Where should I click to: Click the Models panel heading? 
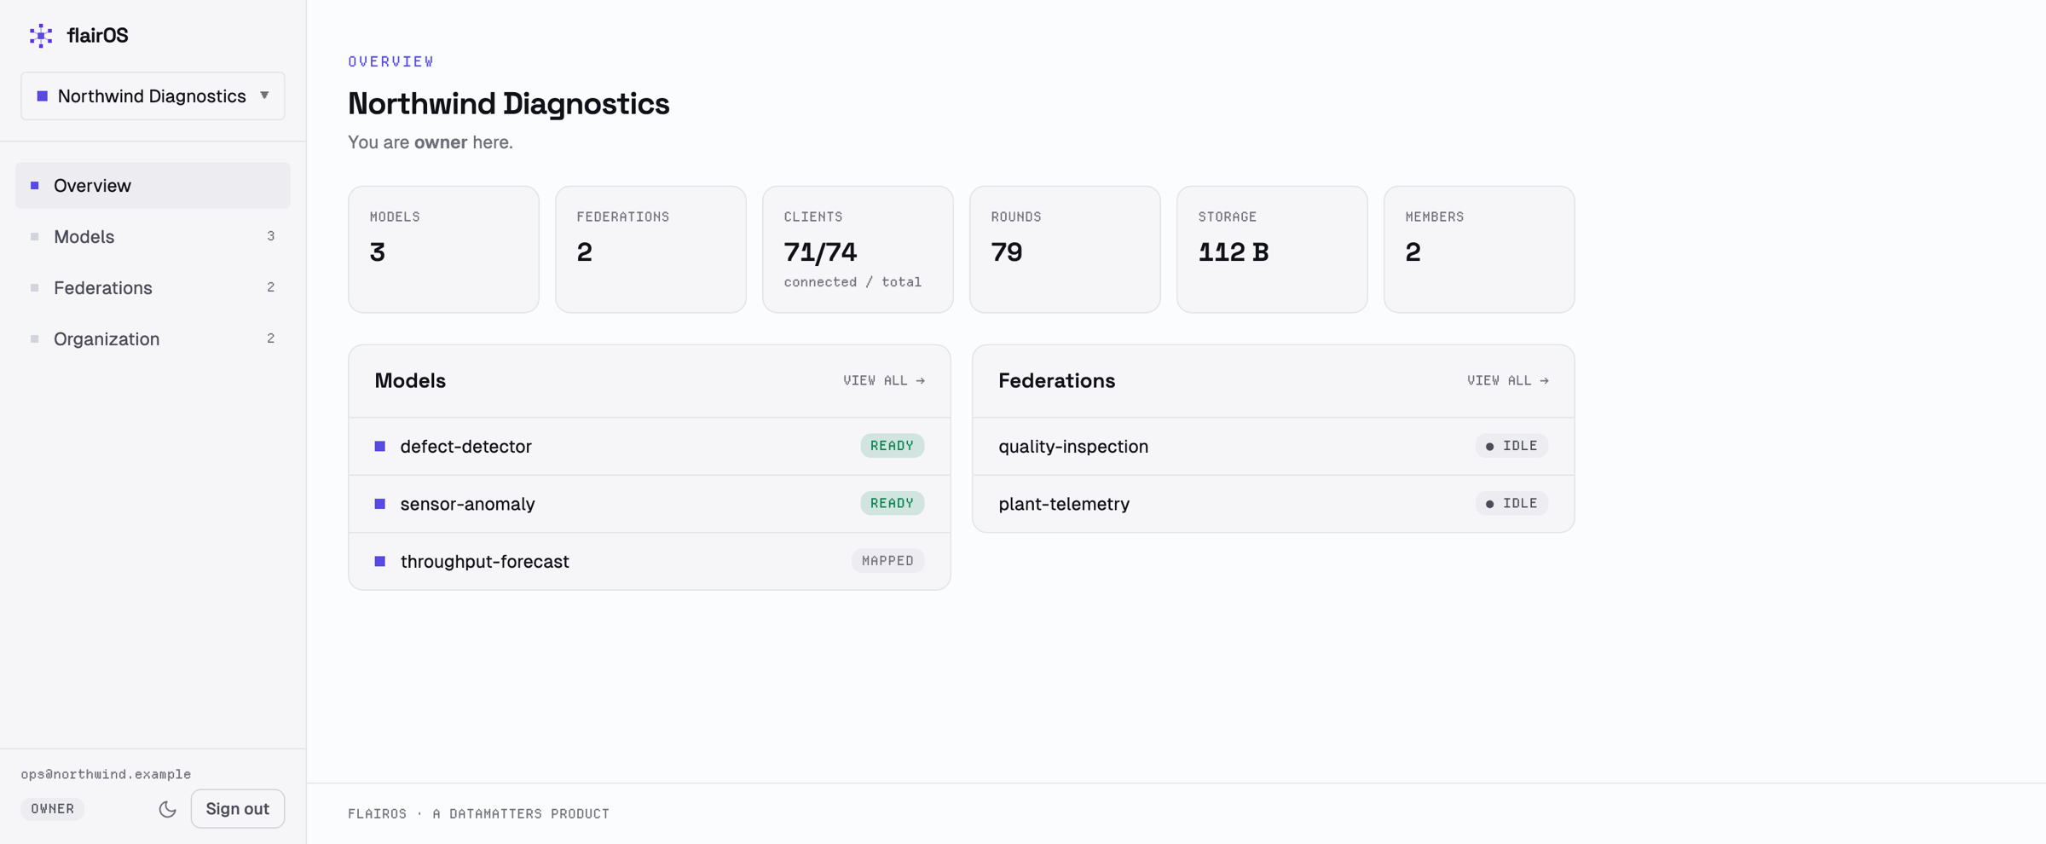[410, 381]
